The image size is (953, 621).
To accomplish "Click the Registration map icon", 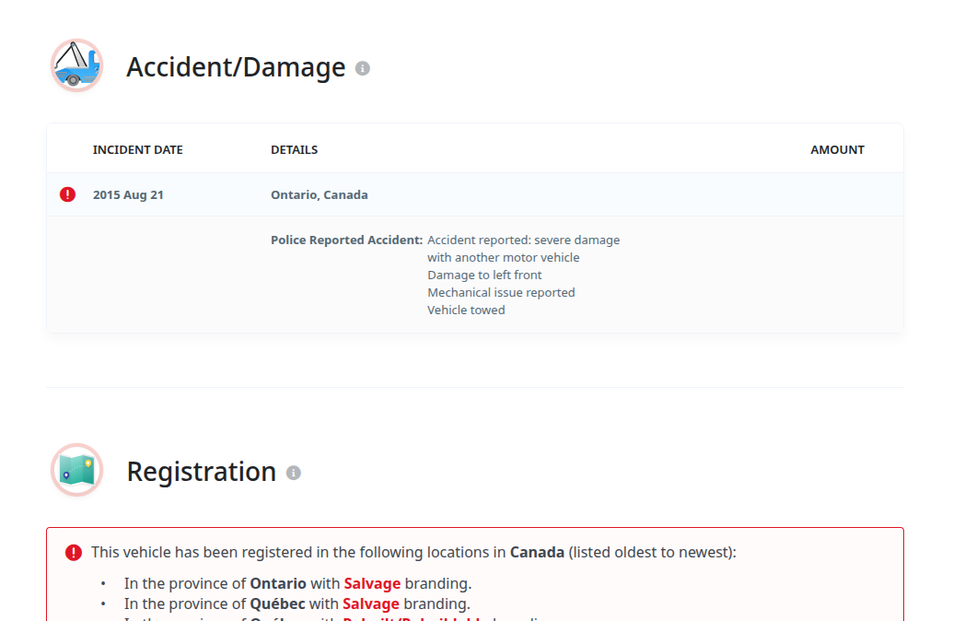I will click(x=76, y=470).
